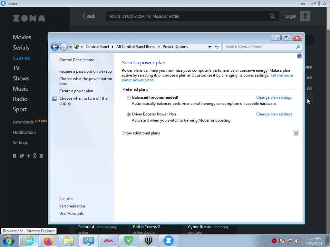The image size is (330, 247).
Task: Click the Control Panel forward arrow button
Action: point(64,47)
